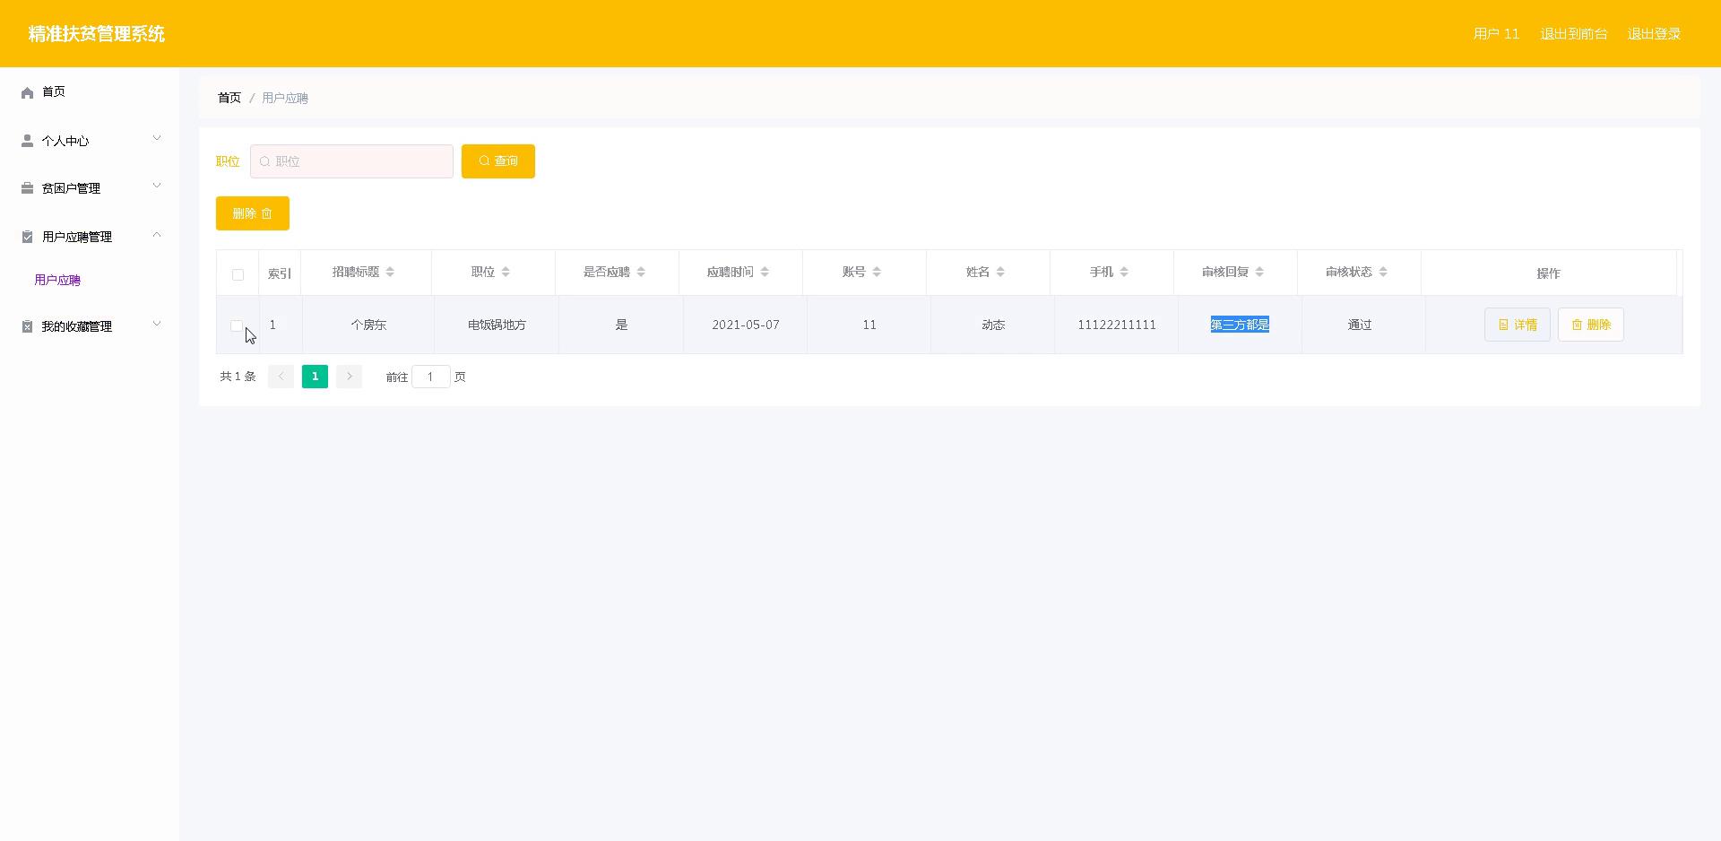Click the home icon in sidebar
The image size is (1721, 841).
(27, 92)
